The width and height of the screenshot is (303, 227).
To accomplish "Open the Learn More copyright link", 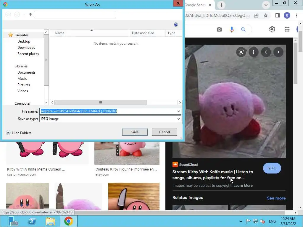I will click(x=243, y=186).
